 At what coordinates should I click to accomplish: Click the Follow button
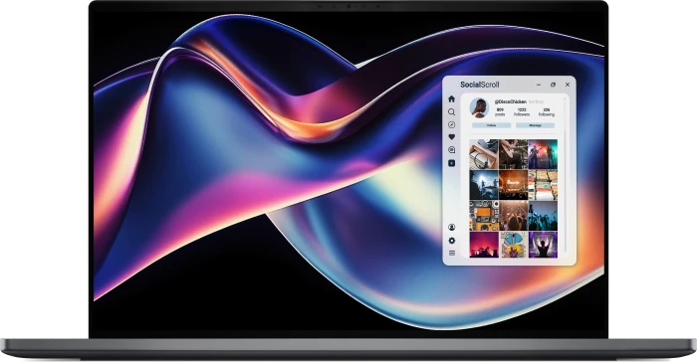[x=491, y=125]
